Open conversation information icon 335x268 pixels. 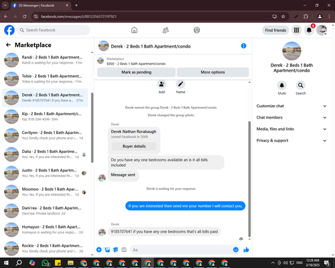(244, 46)
